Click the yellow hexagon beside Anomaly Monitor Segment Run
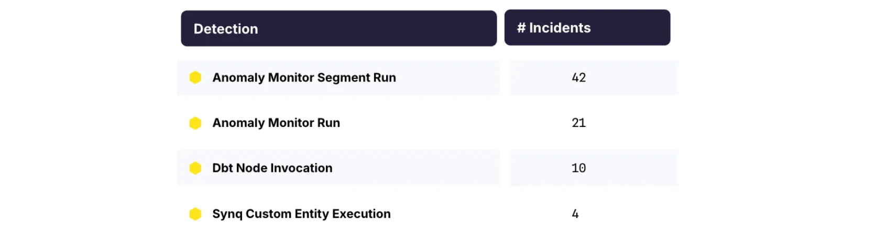 [195, 77]
